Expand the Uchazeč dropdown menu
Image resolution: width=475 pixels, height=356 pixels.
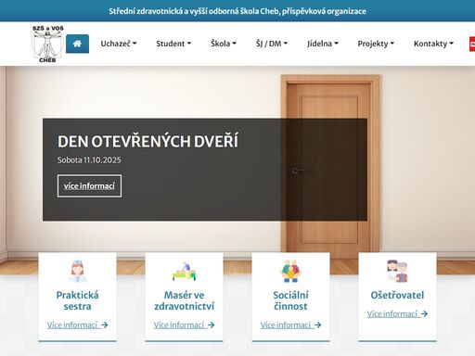[x=119, y=44]
